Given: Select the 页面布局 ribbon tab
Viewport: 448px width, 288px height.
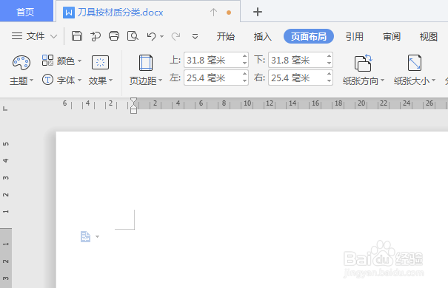Looking at the screenshot, I should [x=309, y=36].
